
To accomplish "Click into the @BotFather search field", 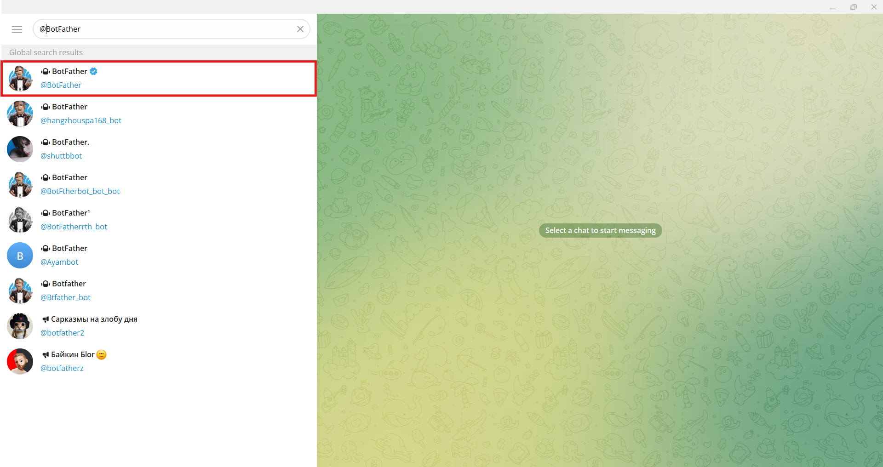I will (172, 29).
